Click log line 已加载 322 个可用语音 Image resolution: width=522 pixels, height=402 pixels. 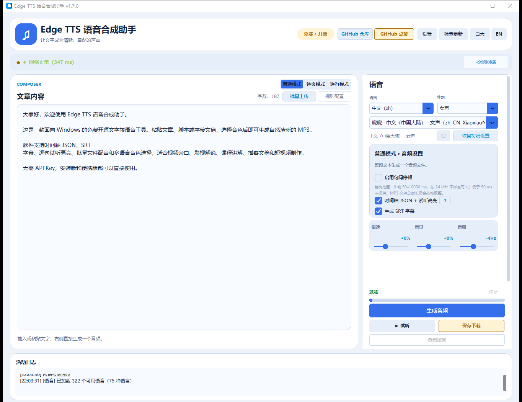76,381
